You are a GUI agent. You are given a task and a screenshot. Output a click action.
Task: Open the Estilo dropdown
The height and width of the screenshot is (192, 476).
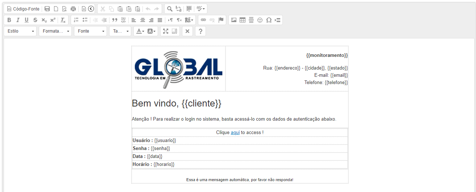pos(20,31)
